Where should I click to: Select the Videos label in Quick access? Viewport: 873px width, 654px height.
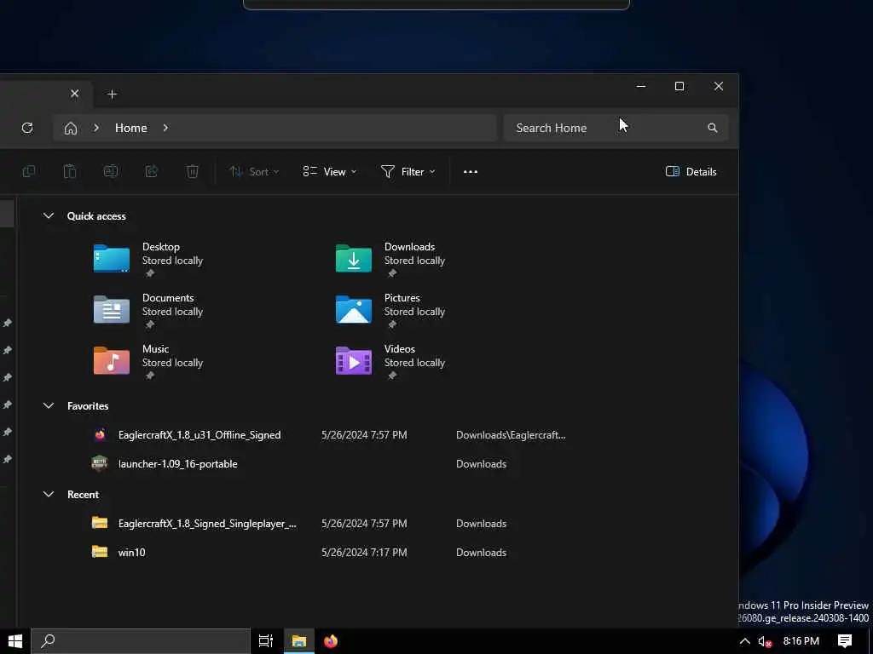400,349
